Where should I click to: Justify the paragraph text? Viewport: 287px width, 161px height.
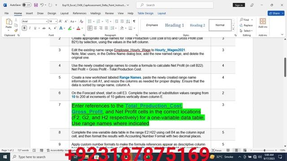[106, 28]
